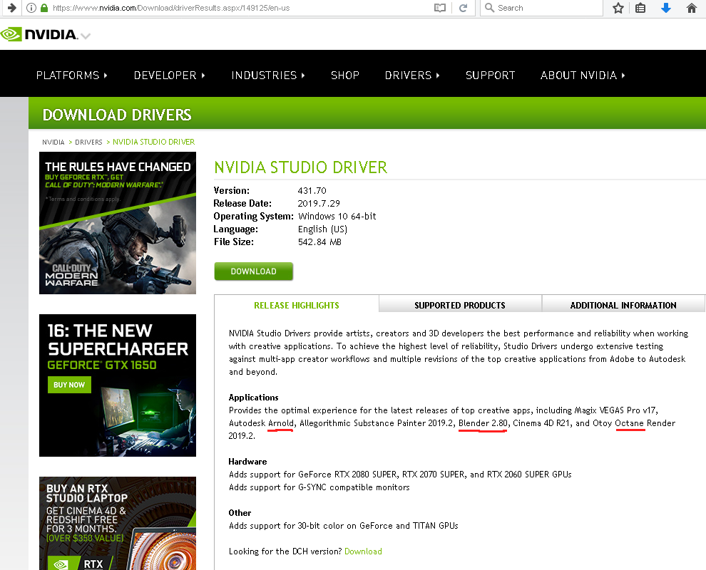Click the DOWNLOAD DRIVERS header
This screenshot has height=570, width=706.
[x=117, y=115]
